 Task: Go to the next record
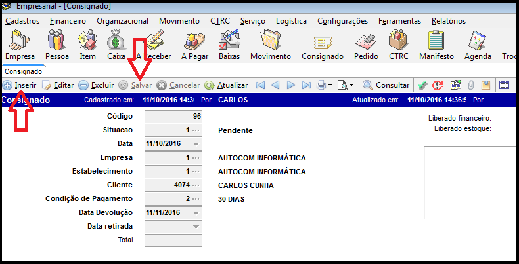click(291, 85)
